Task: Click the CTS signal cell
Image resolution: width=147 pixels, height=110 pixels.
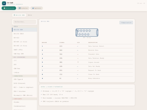Action: (61, 74)
